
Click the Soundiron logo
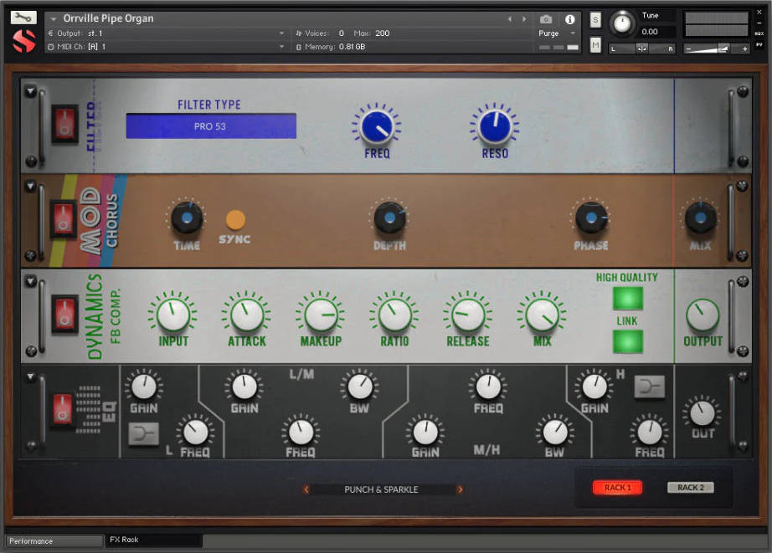tap(23, 39)
